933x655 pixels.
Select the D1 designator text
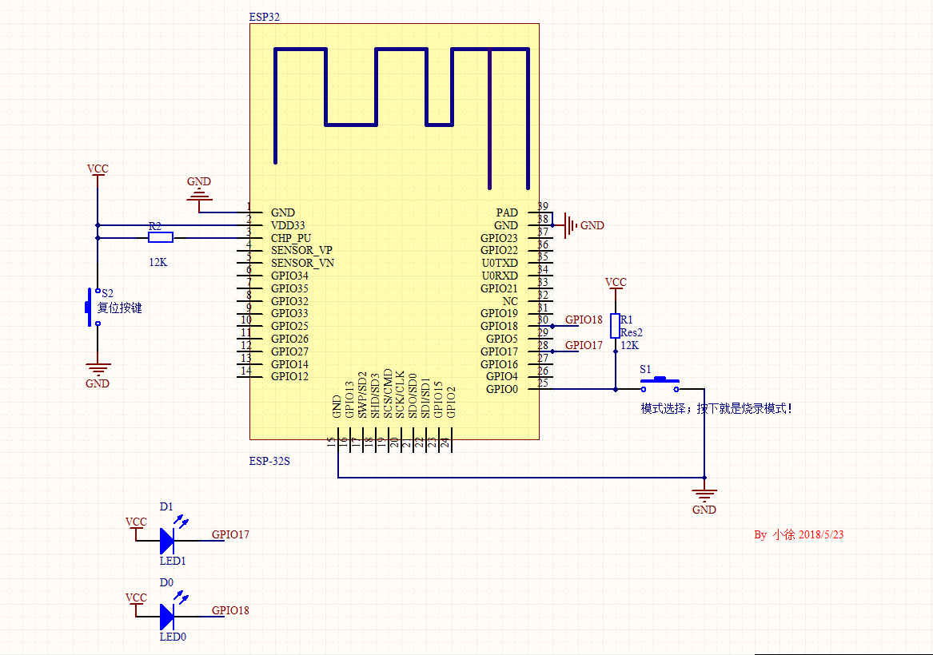[x=166, y=507]
